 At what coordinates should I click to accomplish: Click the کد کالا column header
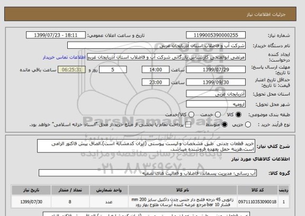(257, 190)
